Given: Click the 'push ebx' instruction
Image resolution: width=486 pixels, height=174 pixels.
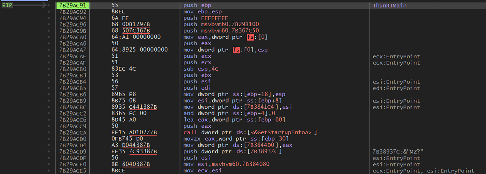Looking at the screenshot, I should point(197,76).
